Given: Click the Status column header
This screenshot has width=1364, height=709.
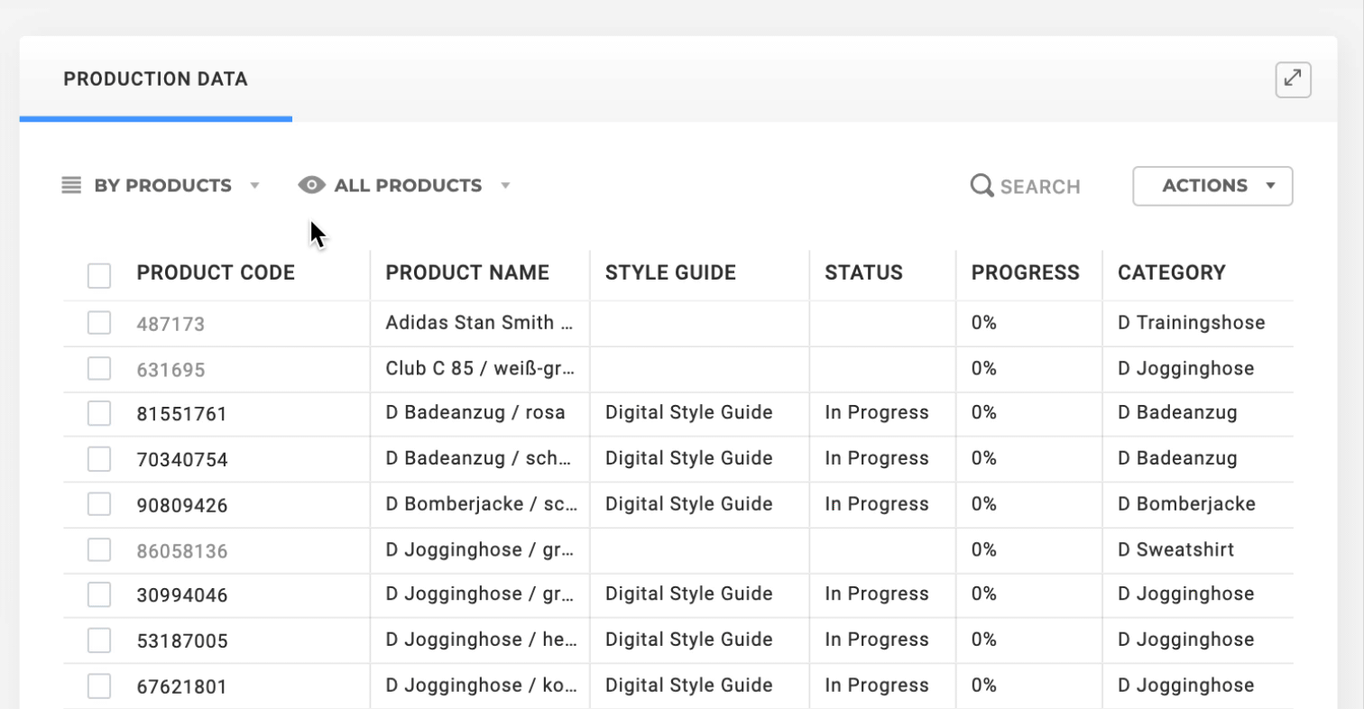Looking at the screenshot, I should coord(863,273).
